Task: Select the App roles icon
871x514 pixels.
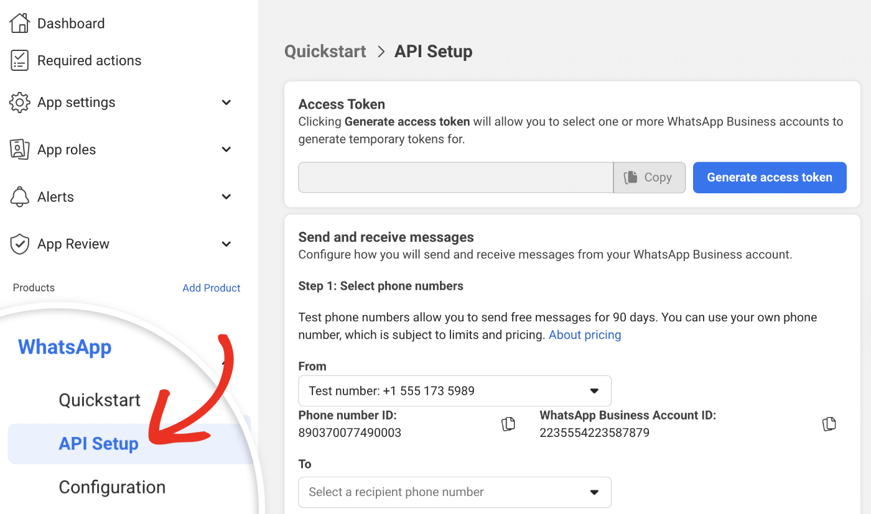Action: click(x=19, y=149)
